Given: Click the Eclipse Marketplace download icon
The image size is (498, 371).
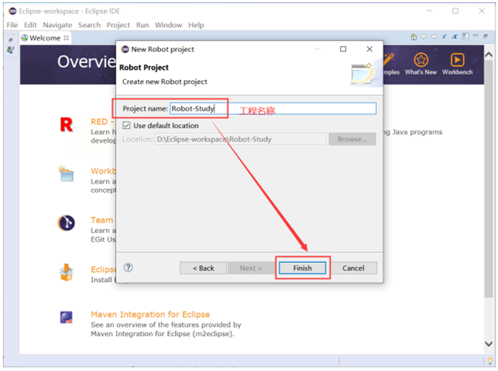Looking at the screenshot, I should pyautogui.click(x=66, y=272).
